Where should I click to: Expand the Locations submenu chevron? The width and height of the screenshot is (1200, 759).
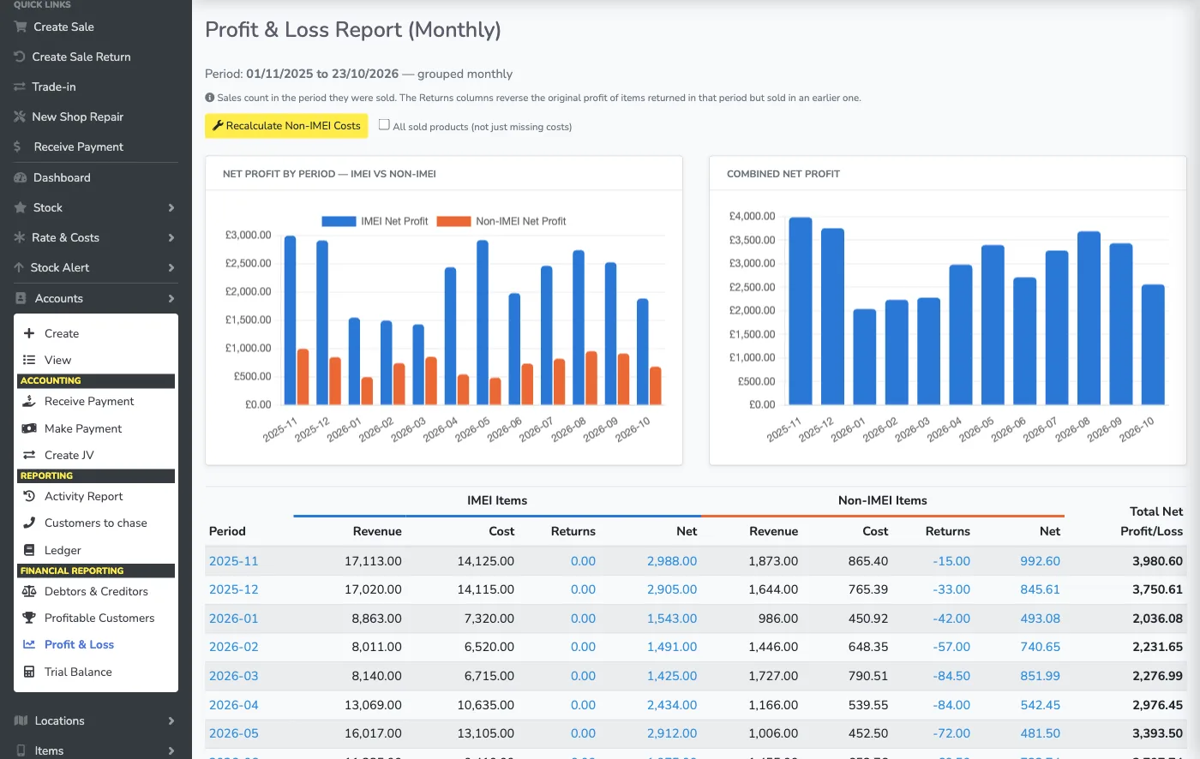(171, 720)
